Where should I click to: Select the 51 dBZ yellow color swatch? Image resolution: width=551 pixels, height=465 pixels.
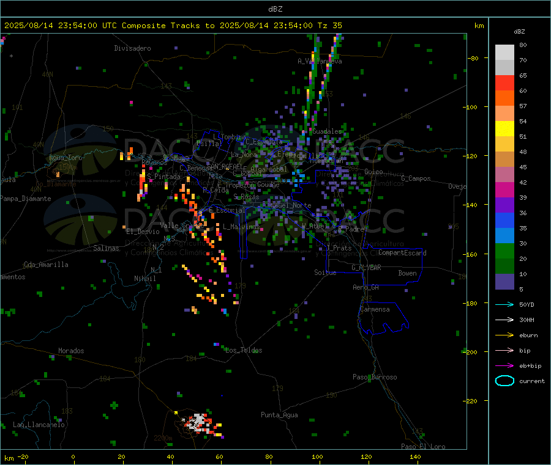(x=504, y=129)
